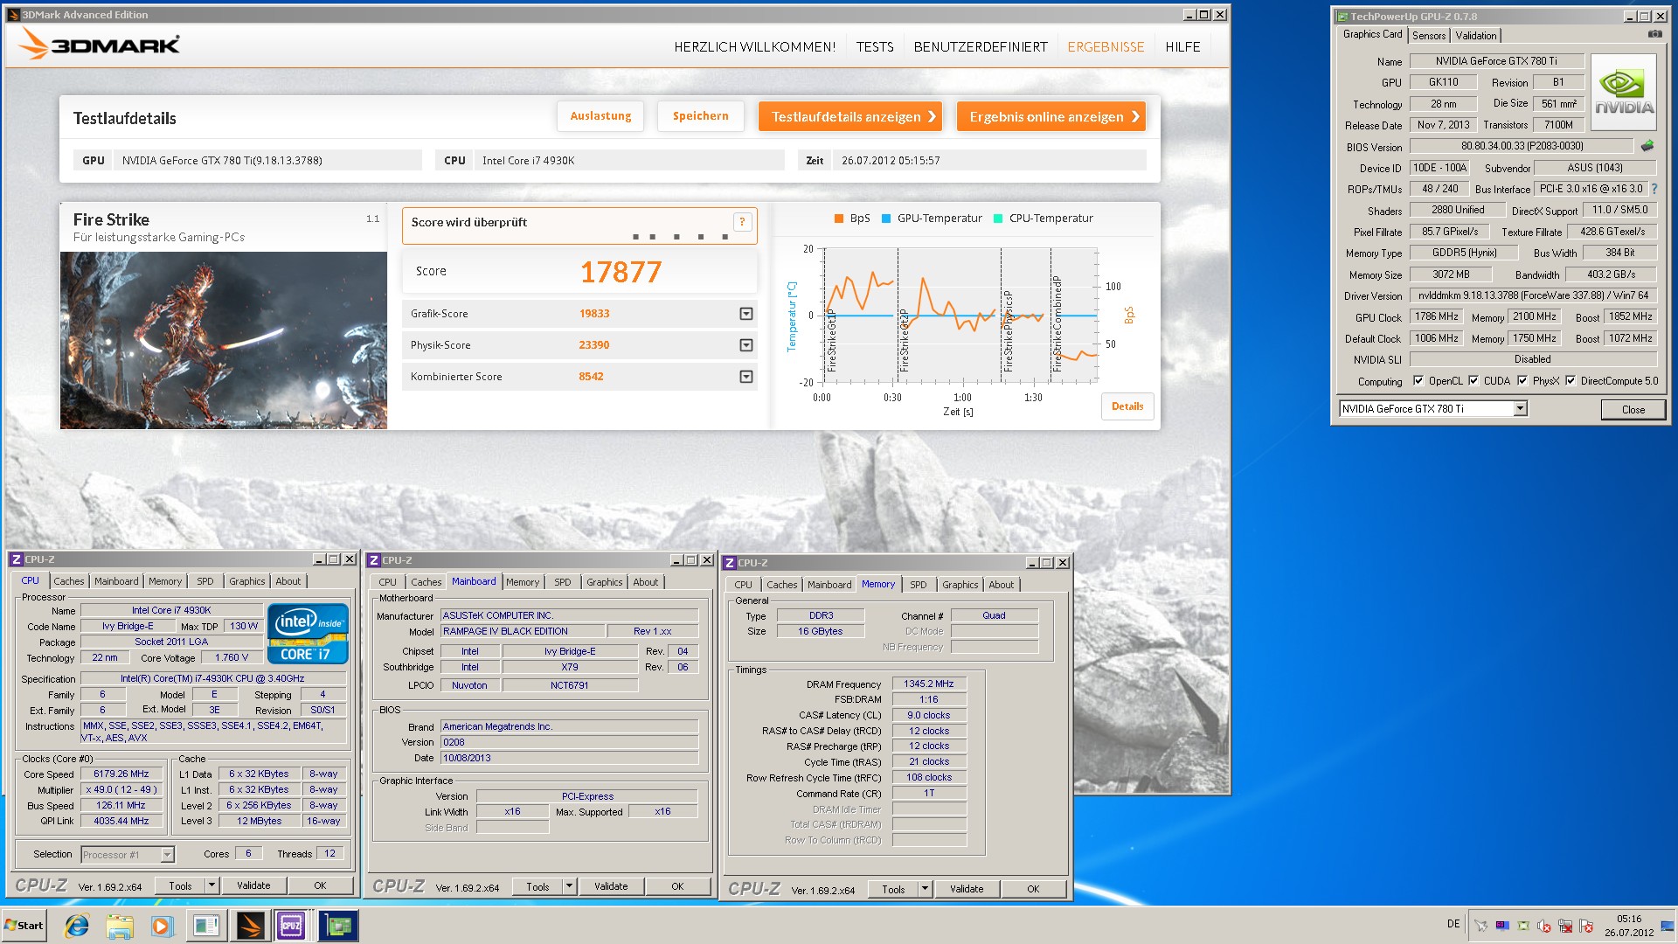Click the taskbar window icon next to Media Player

[206, 926]
